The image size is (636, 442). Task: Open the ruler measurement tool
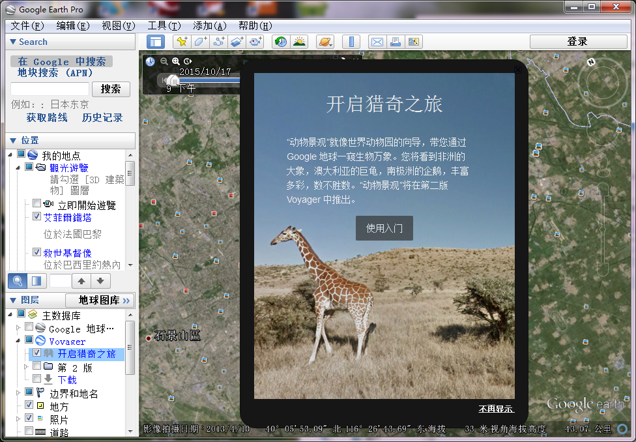pyautogui.click(x=351, y=42)
